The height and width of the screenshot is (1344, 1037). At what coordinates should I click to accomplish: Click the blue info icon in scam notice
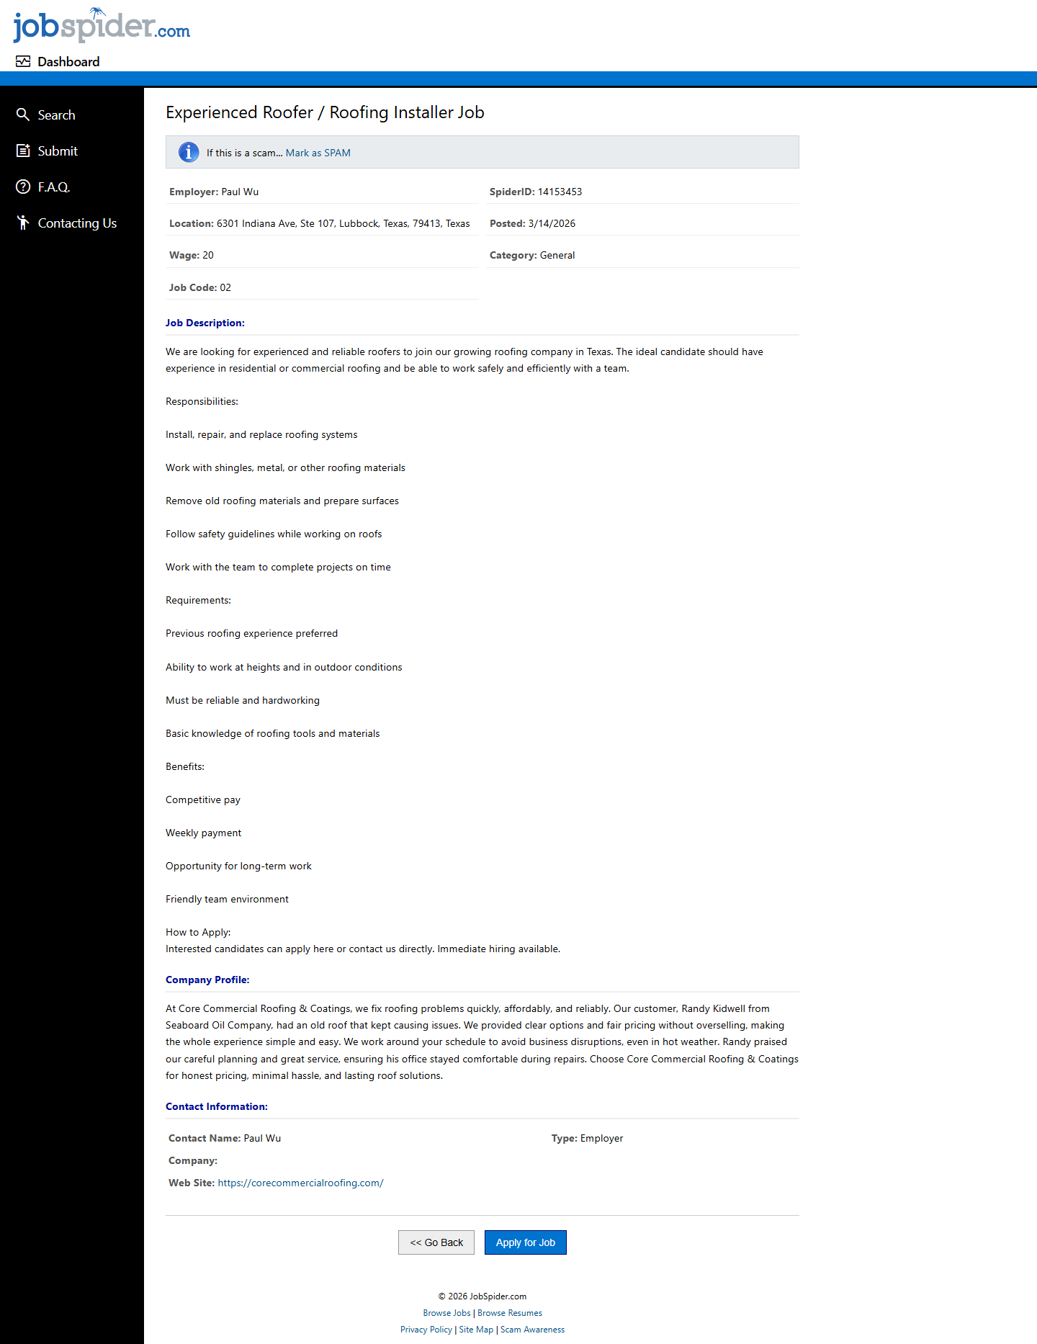(x=189, y=153)
